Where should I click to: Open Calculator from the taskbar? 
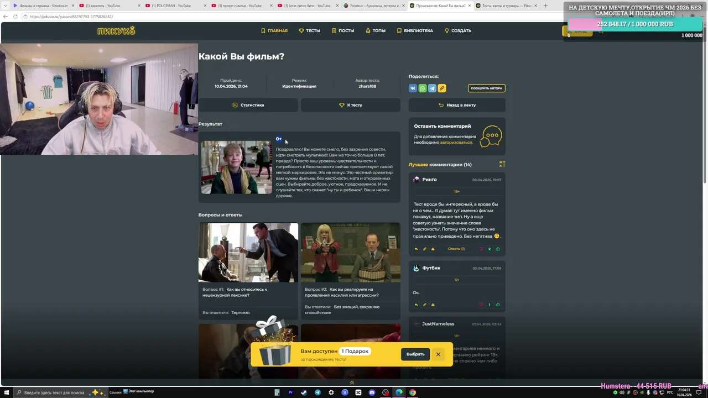tap(277, 392)
